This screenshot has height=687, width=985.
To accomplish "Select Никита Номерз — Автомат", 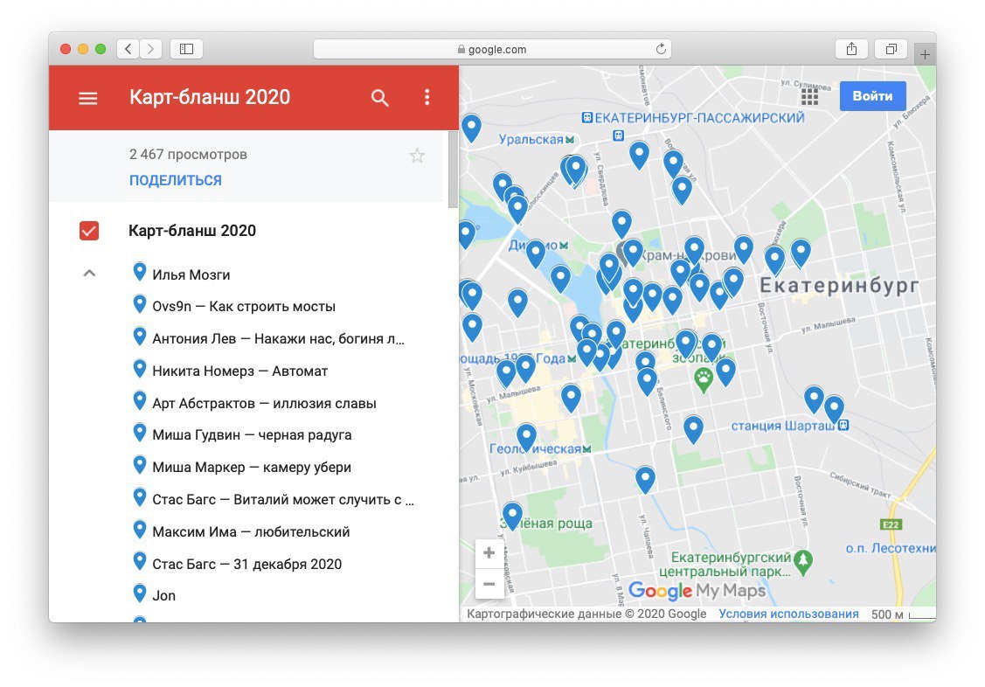I will (240, 371).
